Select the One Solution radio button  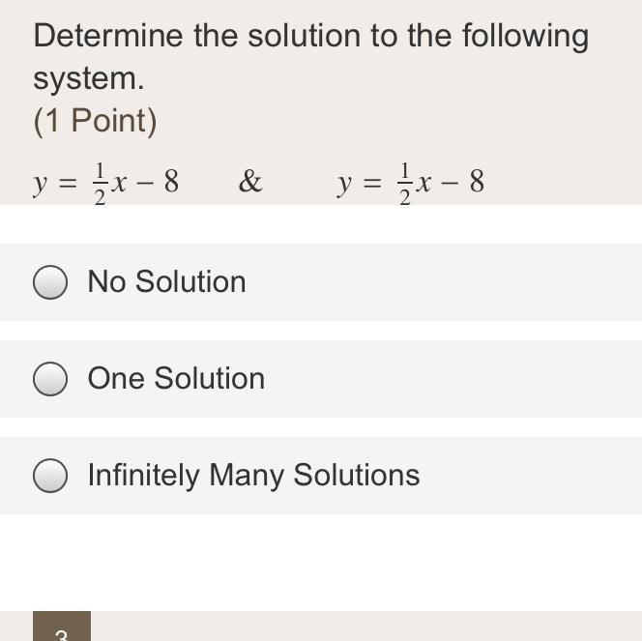tap(50, 379)
